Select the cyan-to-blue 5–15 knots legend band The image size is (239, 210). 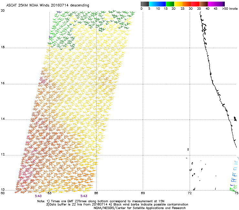[157, 4]
